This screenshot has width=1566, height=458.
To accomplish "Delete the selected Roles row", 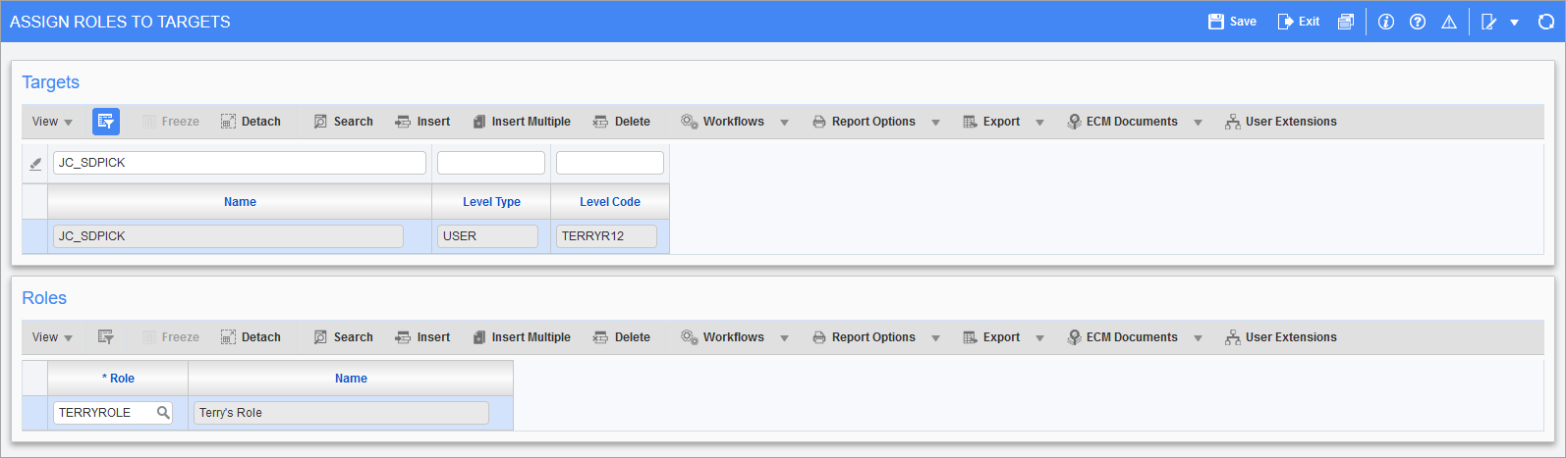I will coord(622,337).
